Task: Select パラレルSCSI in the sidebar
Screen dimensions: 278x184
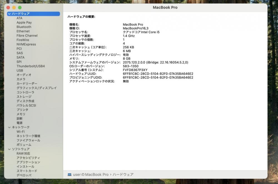Action: (26, 105)
